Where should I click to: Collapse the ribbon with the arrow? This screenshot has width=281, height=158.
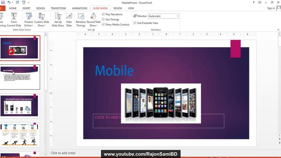coord(278,30)
